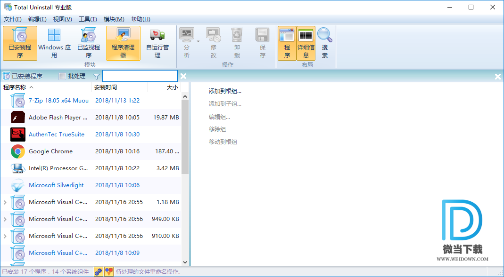This screenshot has width=504, height=277.
Task: Choose 移动到根组 option
Action: click(223, 142)
